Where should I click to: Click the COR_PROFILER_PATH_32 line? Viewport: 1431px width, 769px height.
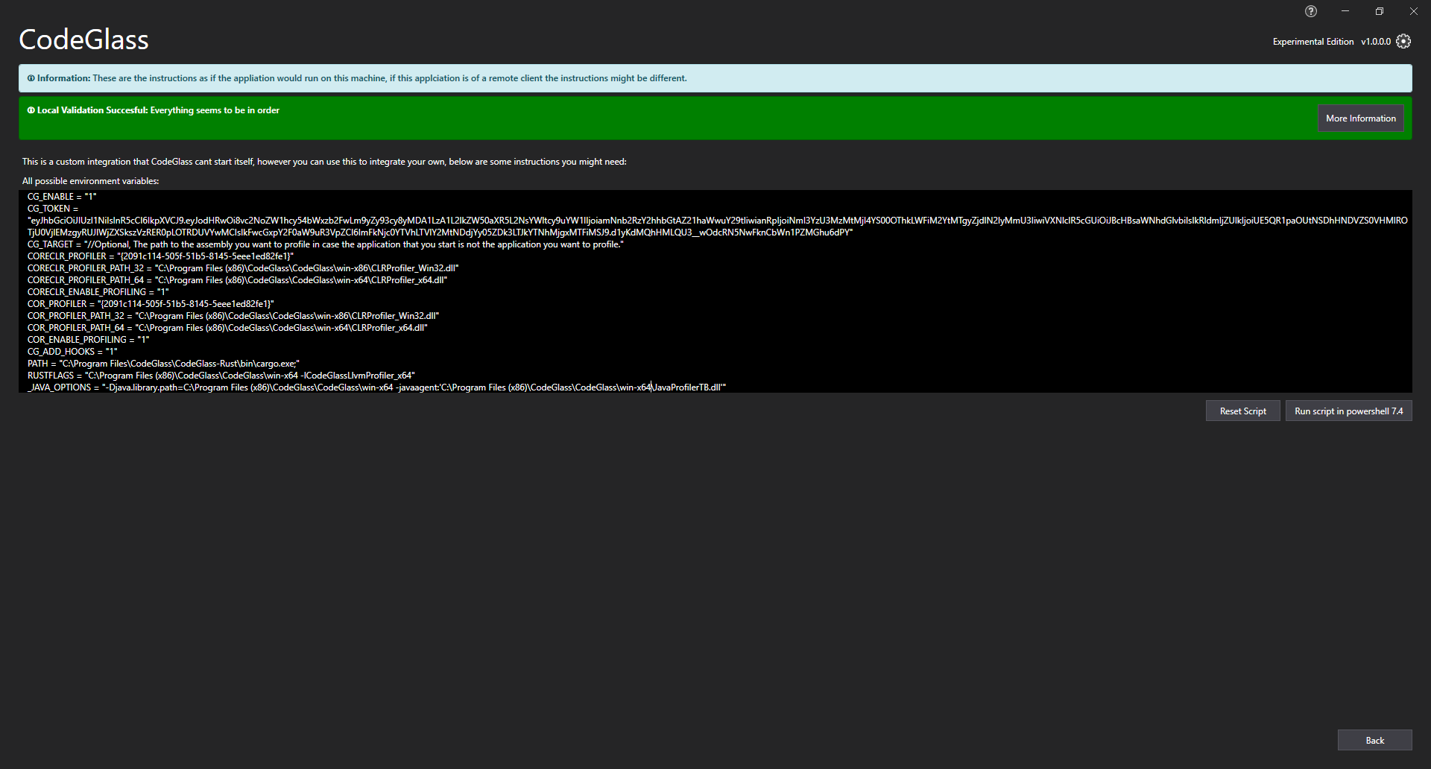233,316
